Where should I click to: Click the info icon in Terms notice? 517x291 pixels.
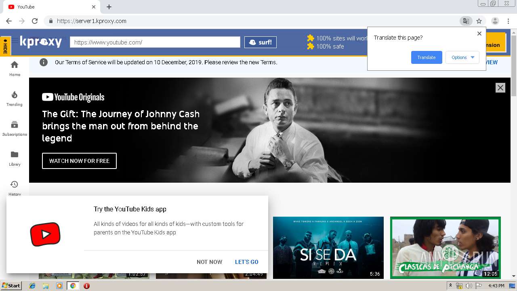click(x=44, y=62)
